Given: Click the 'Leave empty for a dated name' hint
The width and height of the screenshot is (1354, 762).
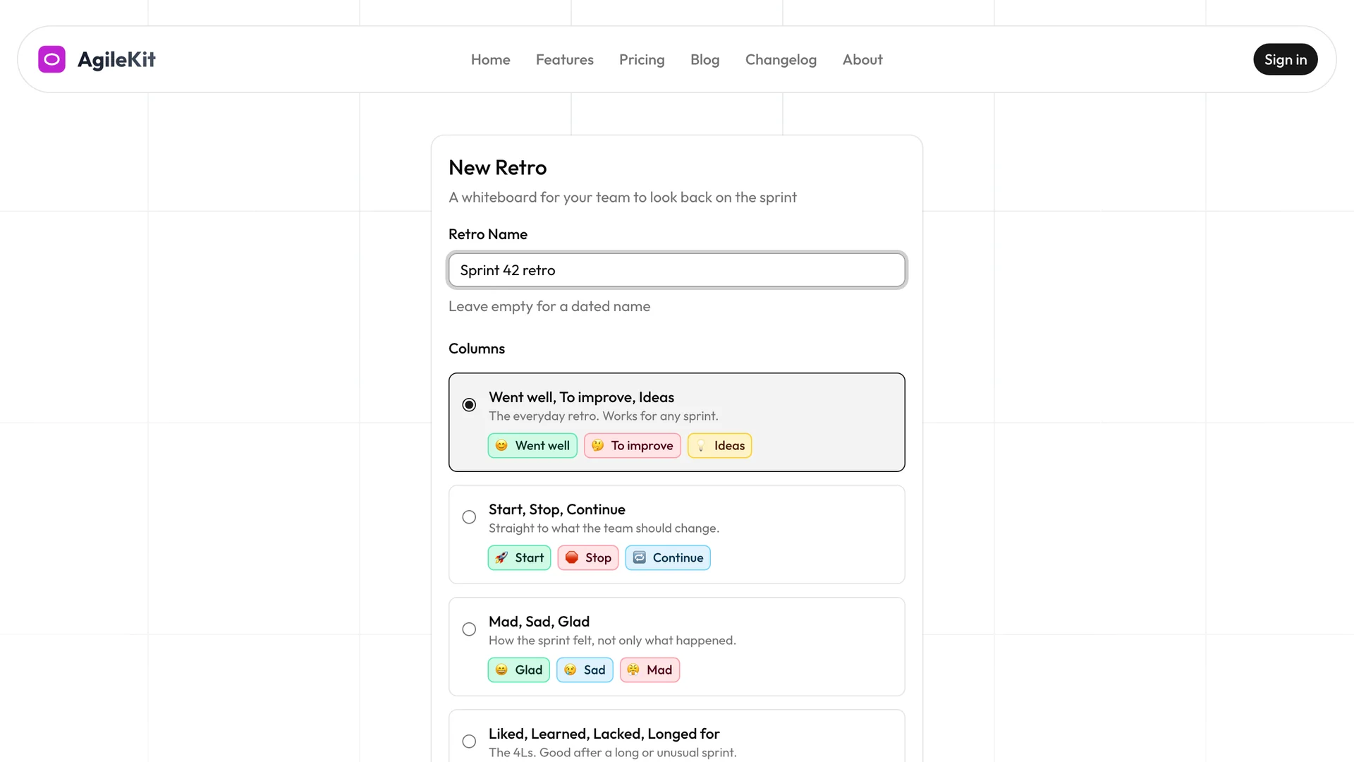Looking at the screenshot, I should (549, 306).
